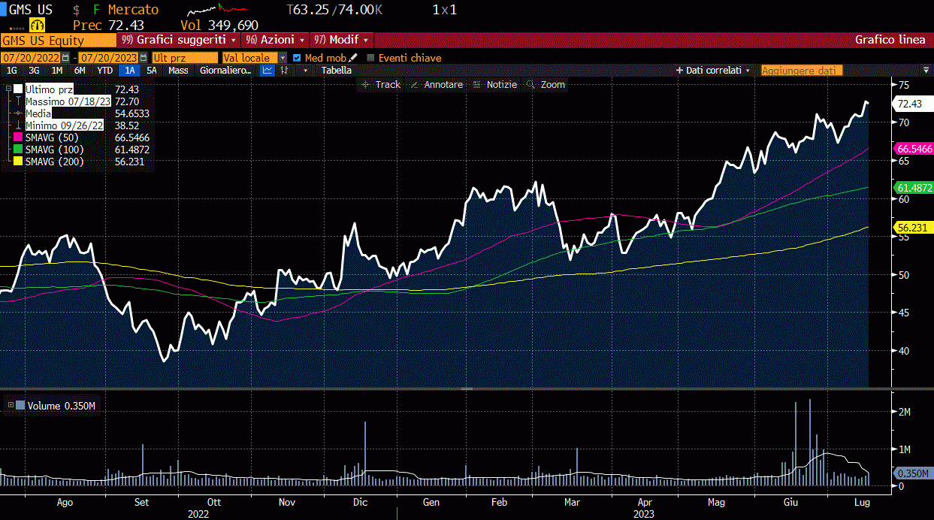Screen dimensions: 934x520
Task: Click white Ultimo prz color swatch
Action: (19, 89)
